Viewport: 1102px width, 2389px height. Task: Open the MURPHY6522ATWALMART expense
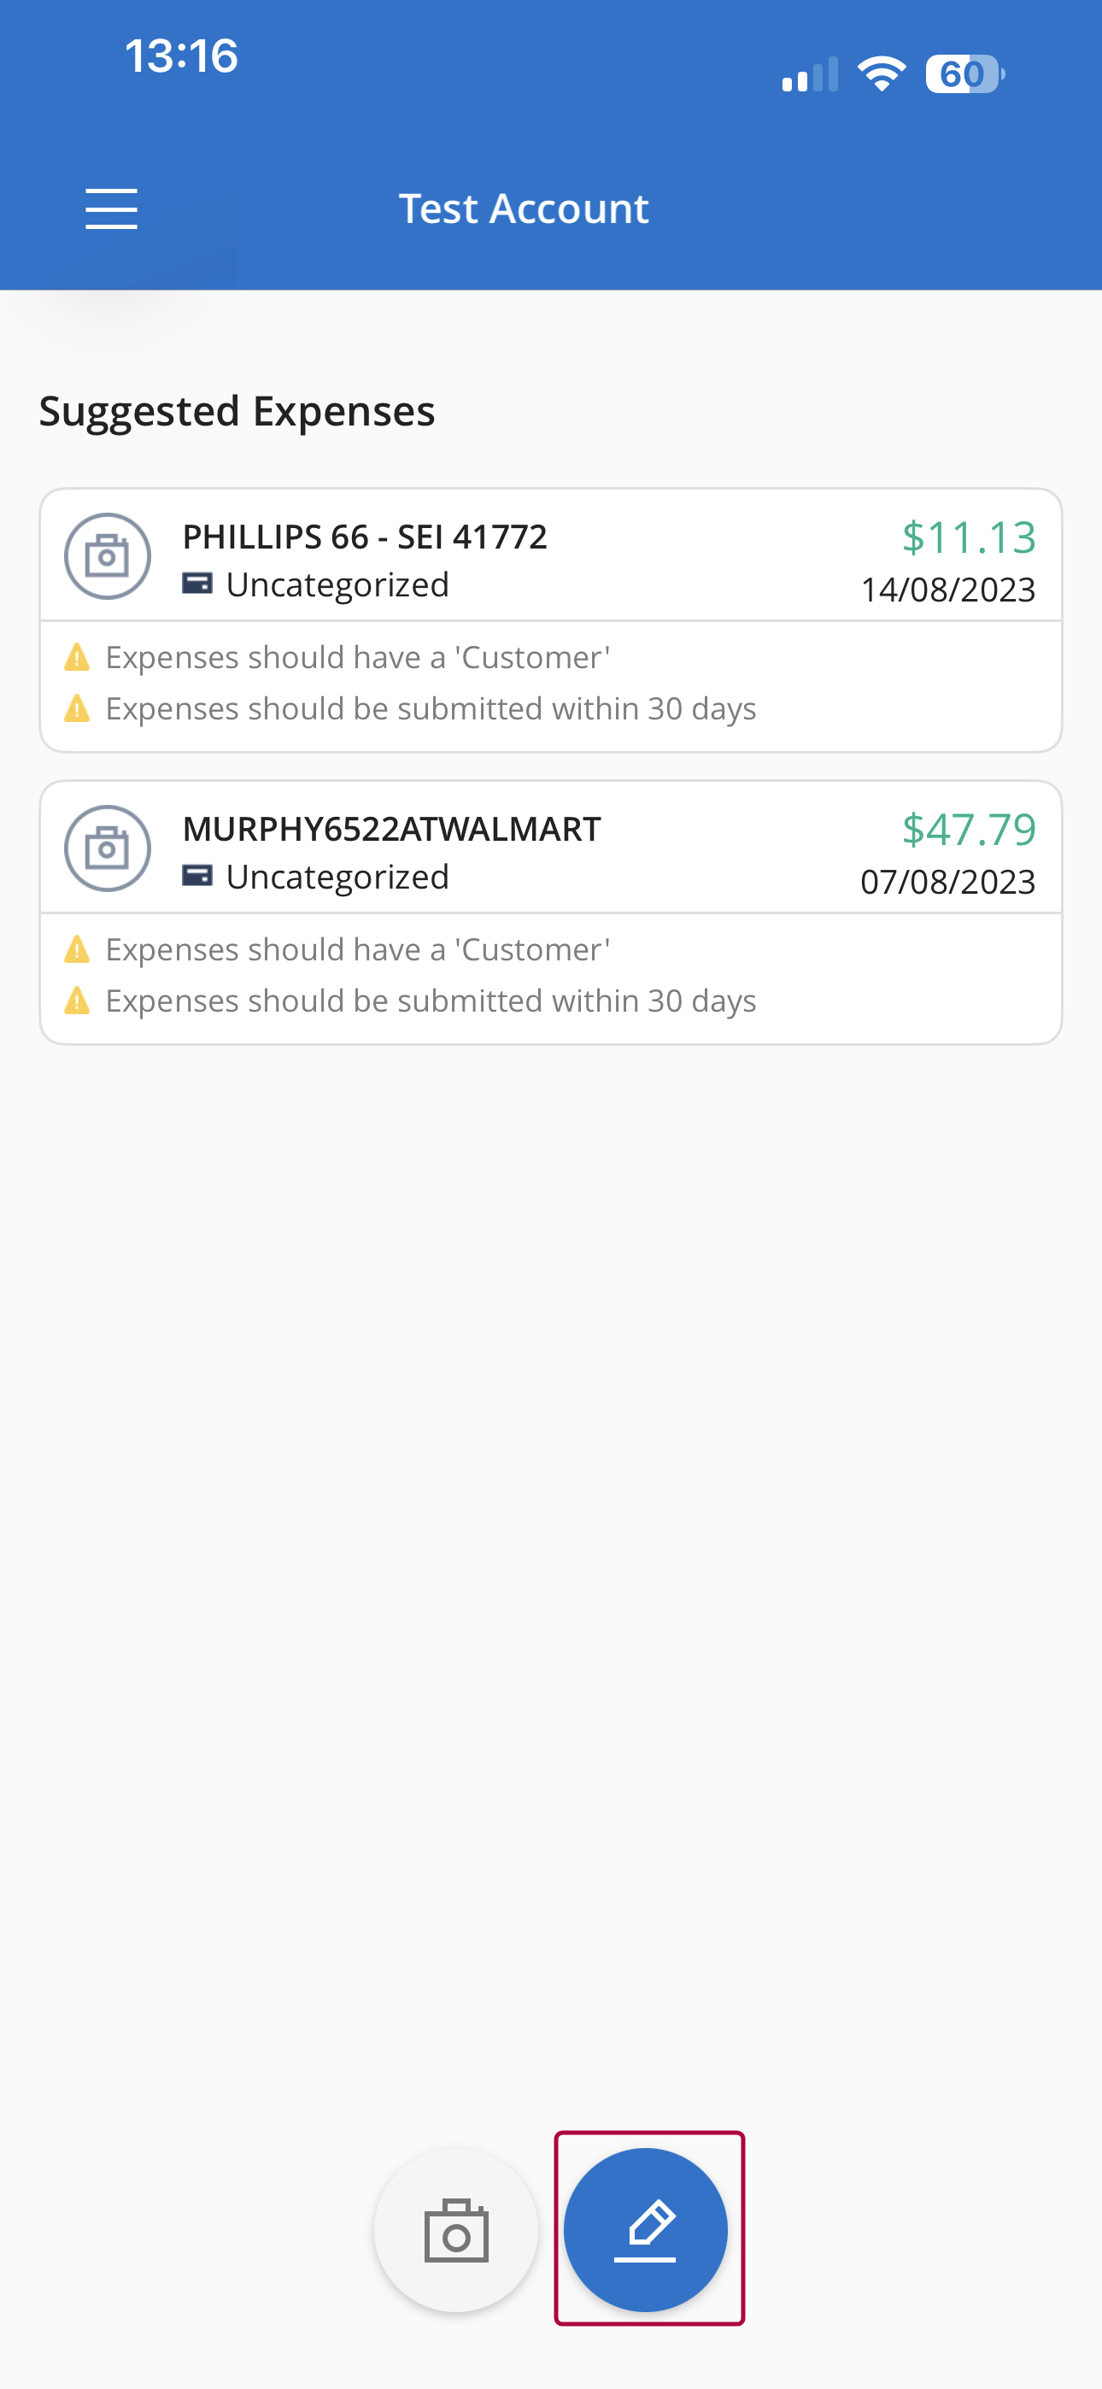tap(391, 829)
